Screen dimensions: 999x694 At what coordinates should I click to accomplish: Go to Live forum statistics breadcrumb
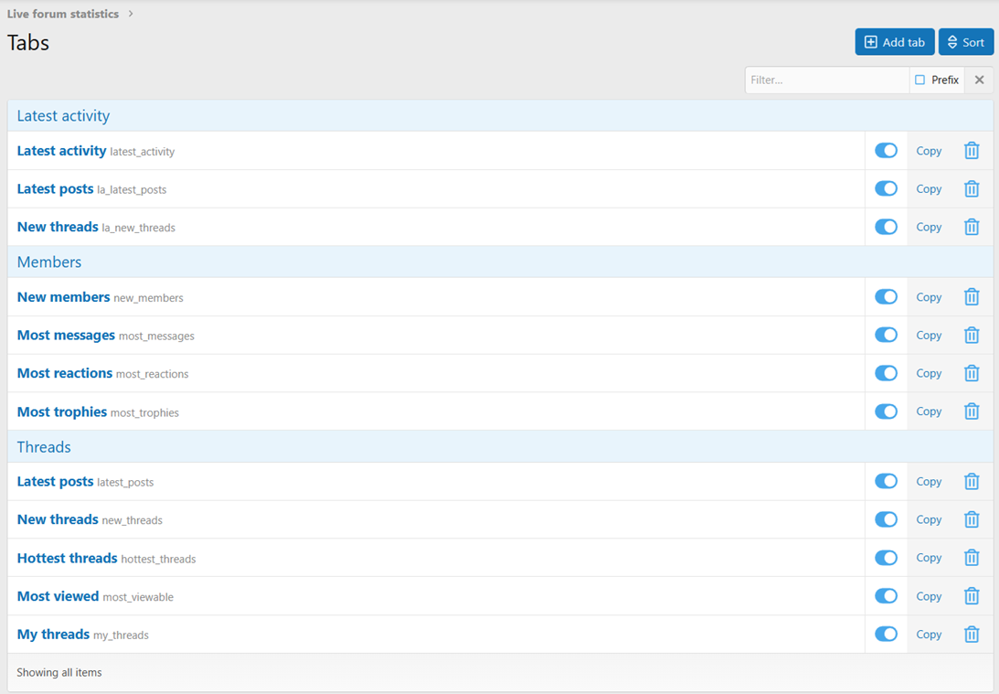[63, 14]
